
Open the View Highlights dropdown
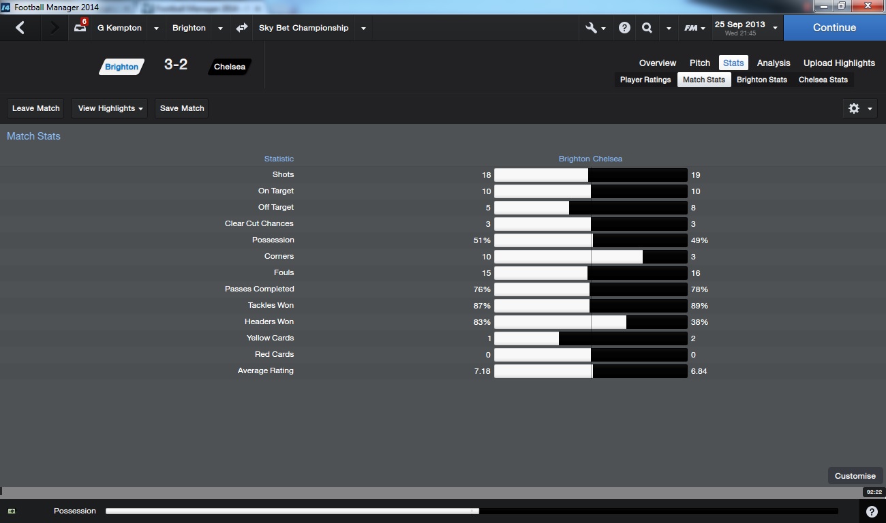pyautogui.click(x=110, y=108)
